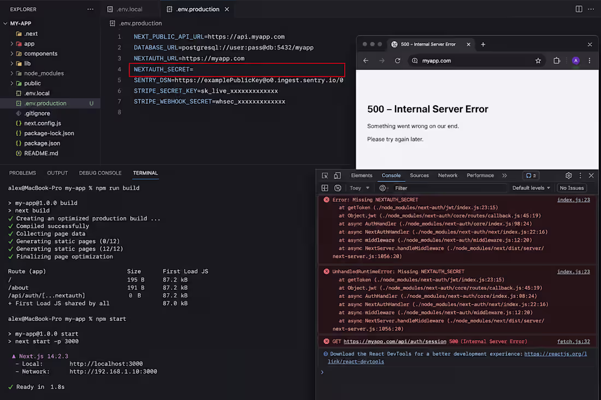Click the DevTools inspect element icon
This screenshot has height=400, width=601.
[x=325, y=176]
